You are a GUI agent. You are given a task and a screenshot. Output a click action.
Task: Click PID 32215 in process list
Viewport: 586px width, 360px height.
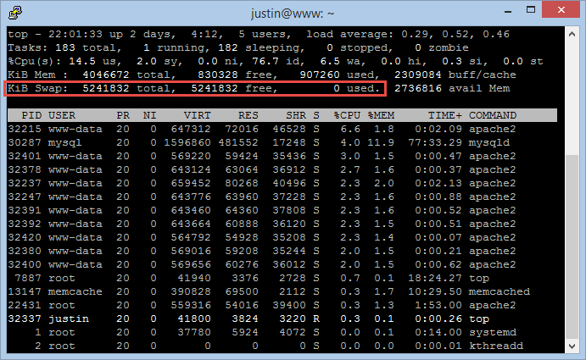click(x=25, y=130)
